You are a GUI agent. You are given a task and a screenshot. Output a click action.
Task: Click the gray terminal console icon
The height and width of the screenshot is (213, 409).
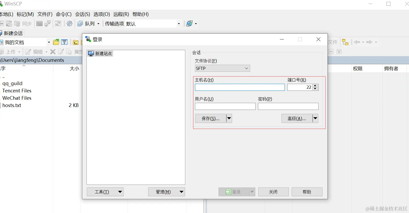(39, 24)
